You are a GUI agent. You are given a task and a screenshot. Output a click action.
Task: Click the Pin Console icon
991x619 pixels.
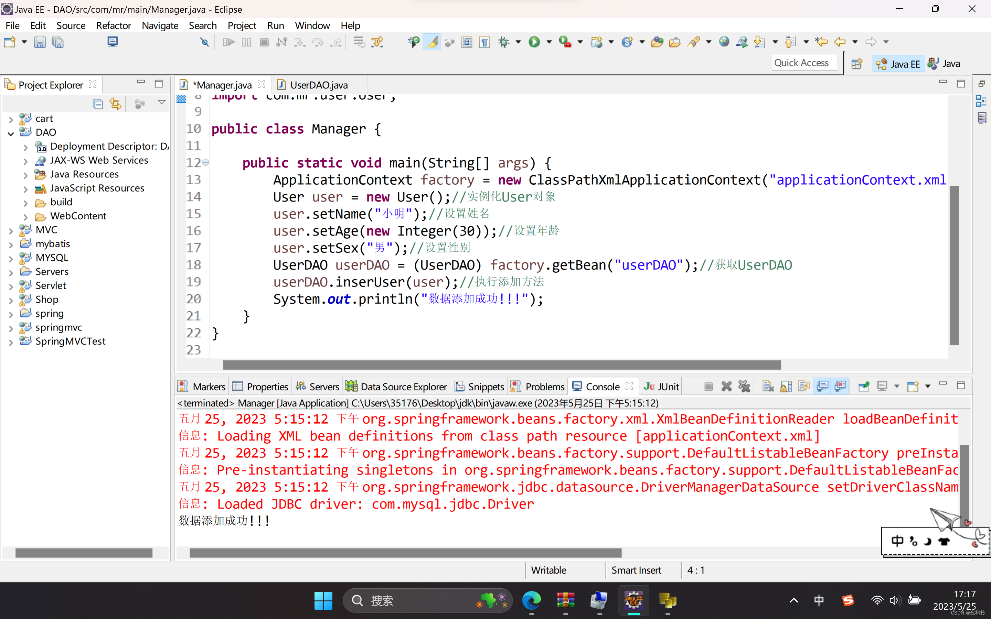864,386
